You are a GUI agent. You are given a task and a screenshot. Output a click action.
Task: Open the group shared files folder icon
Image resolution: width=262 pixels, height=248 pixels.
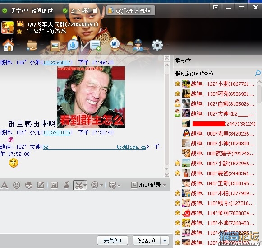[x=32, y=45]
